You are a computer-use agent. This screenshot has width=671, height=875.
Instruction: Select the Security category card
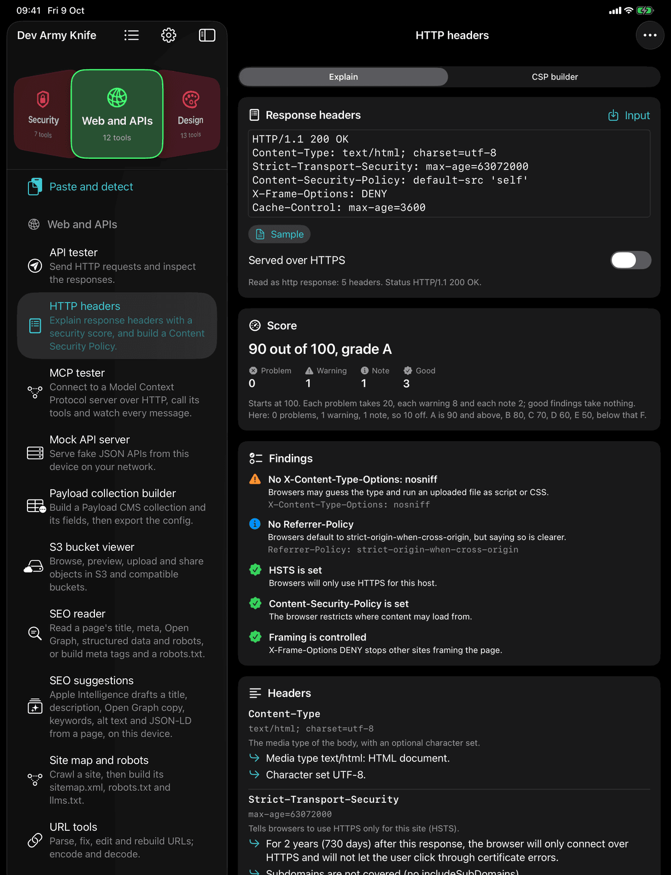tap(43, 114)
